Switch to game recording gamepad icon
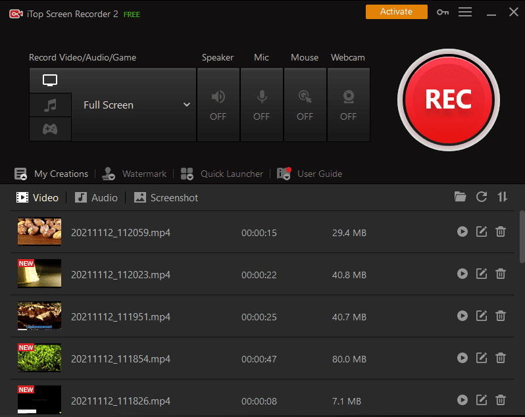Screen dimensions: 525x417 point(50,129)
